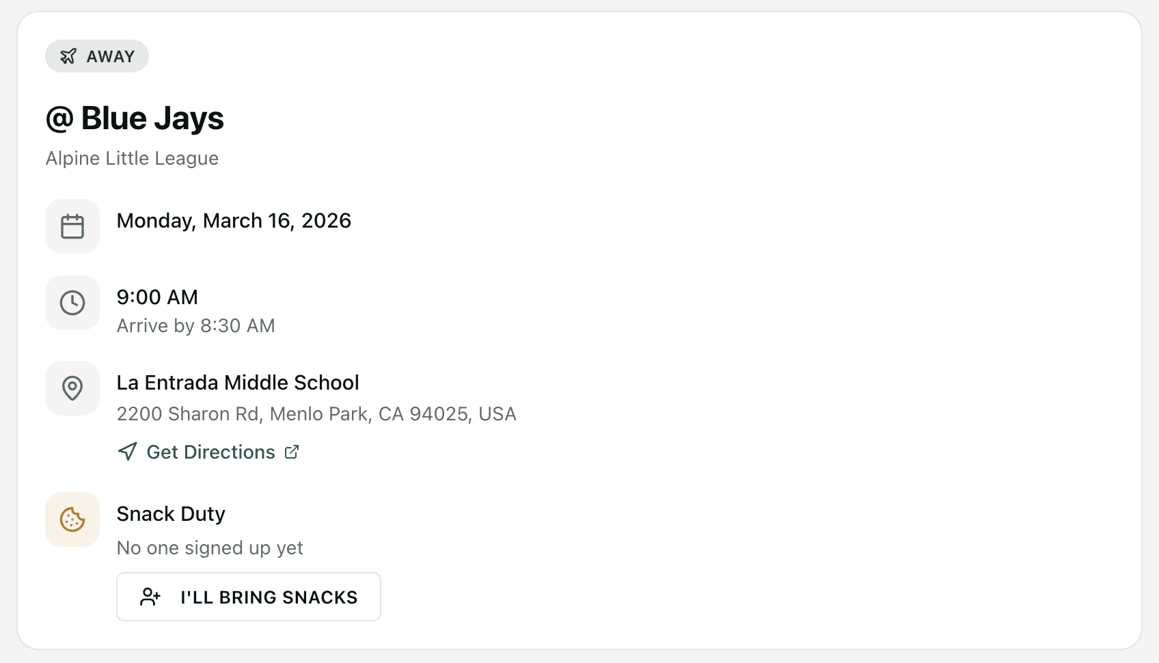Click the navigation arrow beside Get Directions
Viewport: 1159px width, 663px height.
(128, 452)
